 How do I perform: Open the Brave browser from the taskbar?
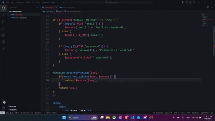pos(126,118)
